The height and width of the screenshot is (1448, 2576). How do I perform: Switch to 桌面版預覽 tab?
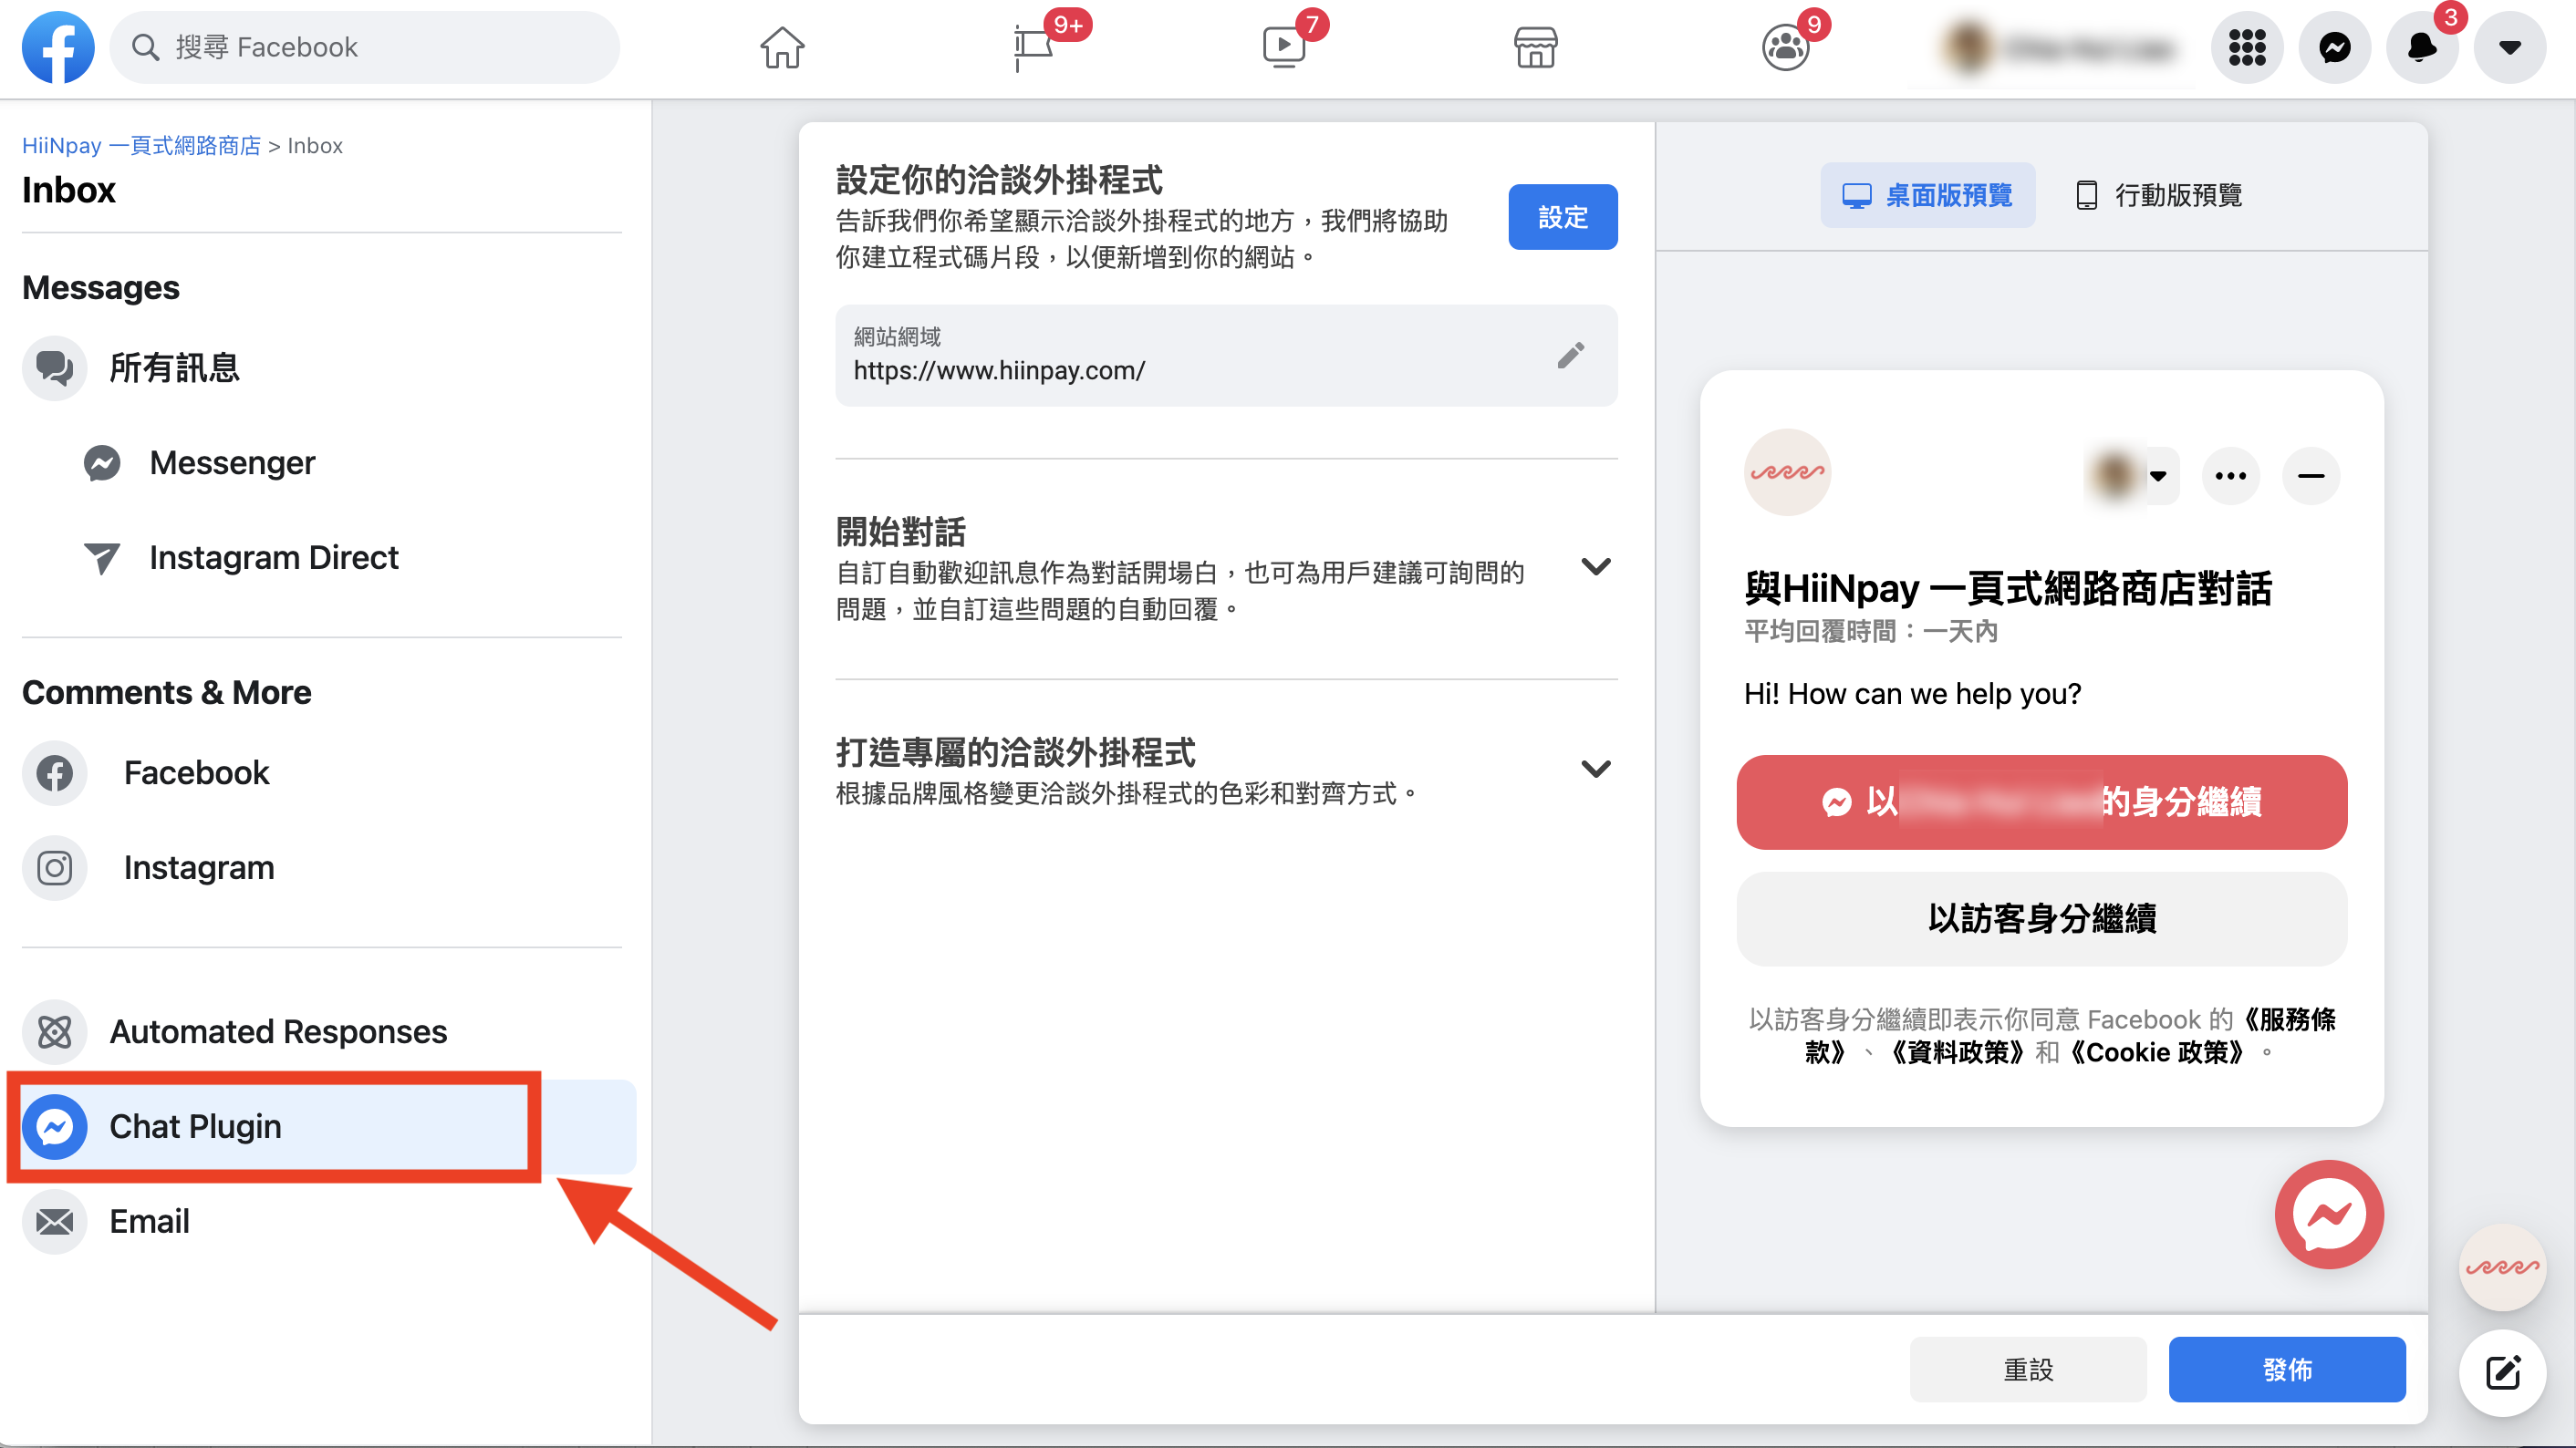click(1927, 195)
